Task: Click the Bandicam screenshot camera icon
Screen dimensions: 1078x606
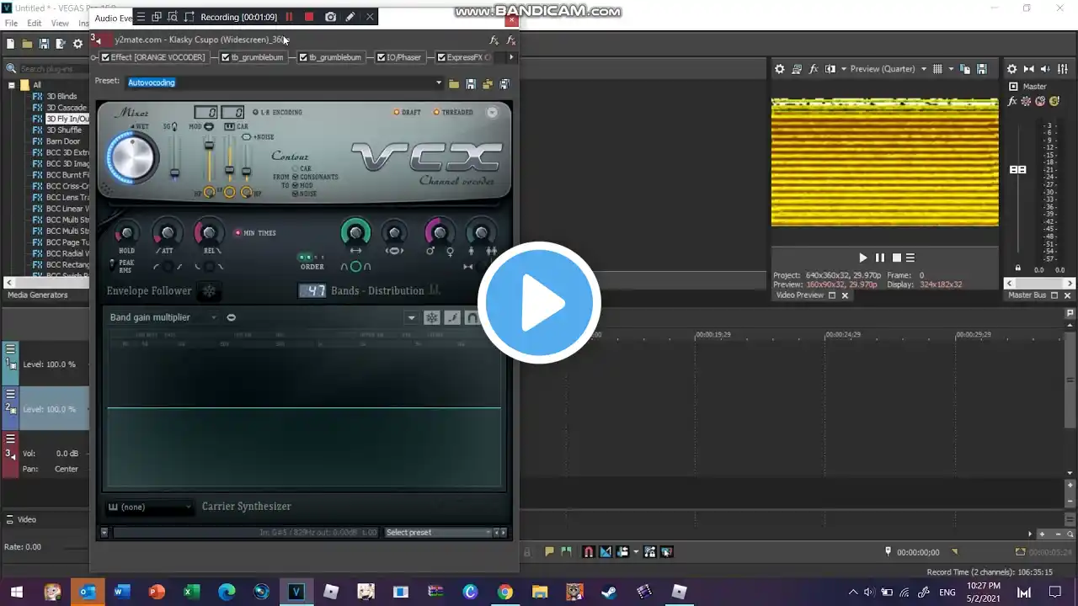Action: [330, 17]
